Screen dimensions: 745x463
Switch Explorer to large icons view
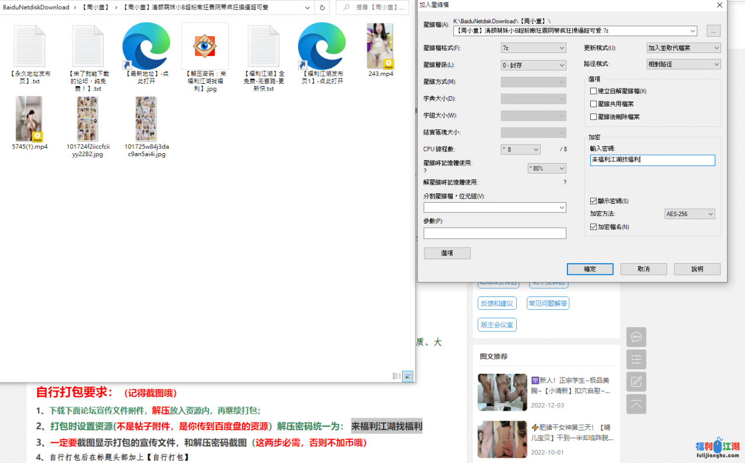408,376
